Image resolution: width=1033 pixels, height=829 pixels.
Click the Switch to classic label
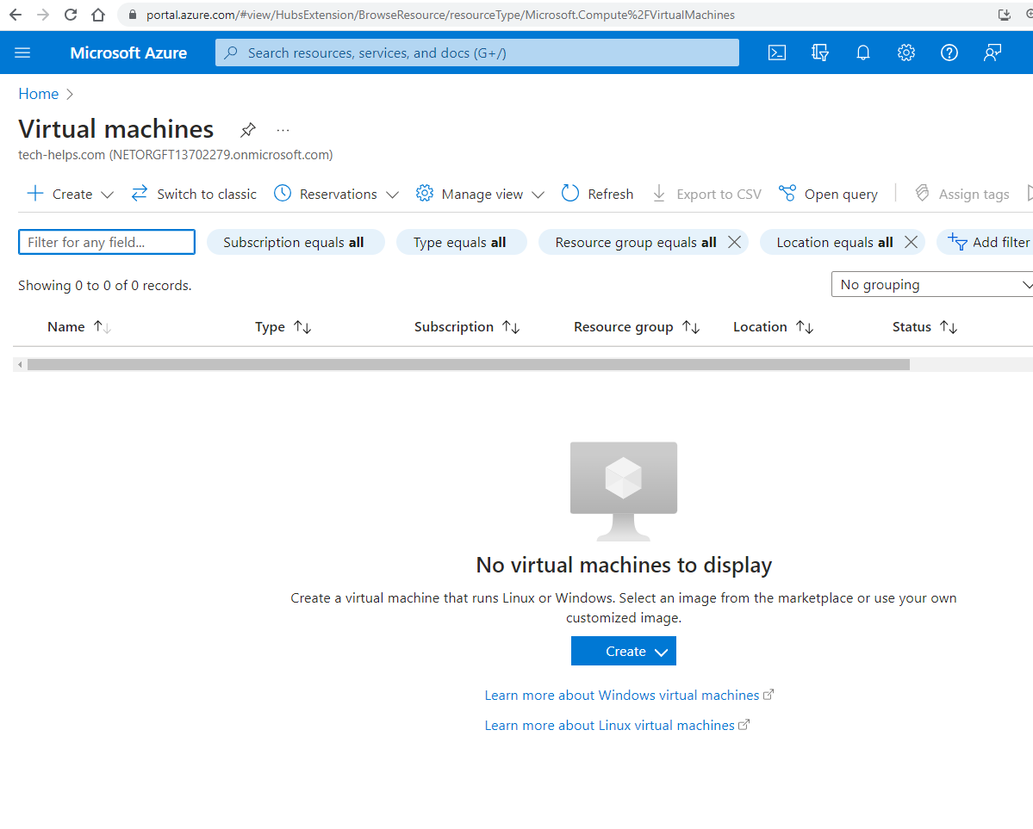tap(207, 195)
